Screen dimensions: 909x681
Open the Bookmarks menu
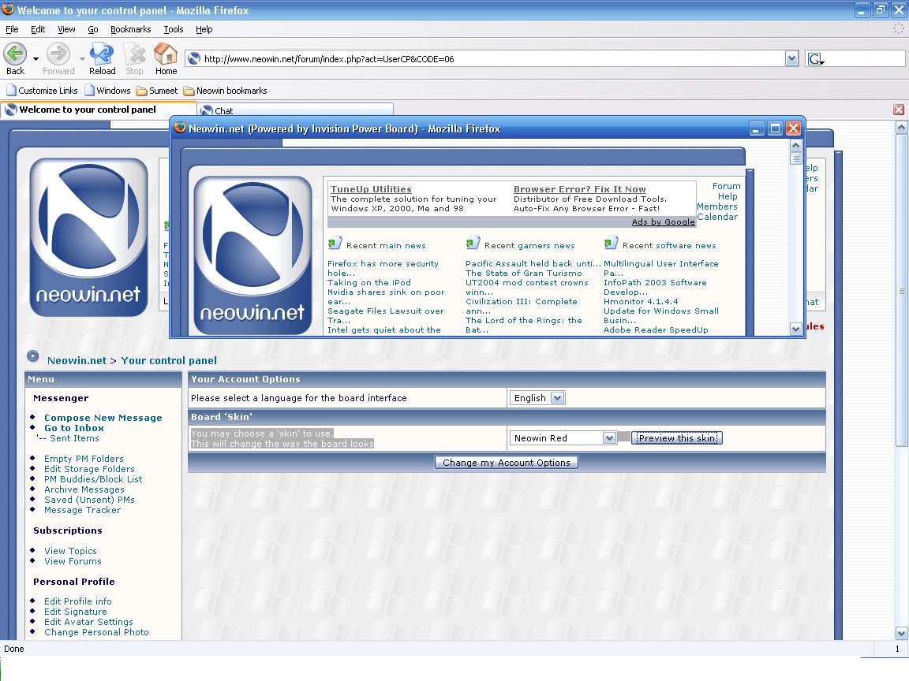pos(130,29)
